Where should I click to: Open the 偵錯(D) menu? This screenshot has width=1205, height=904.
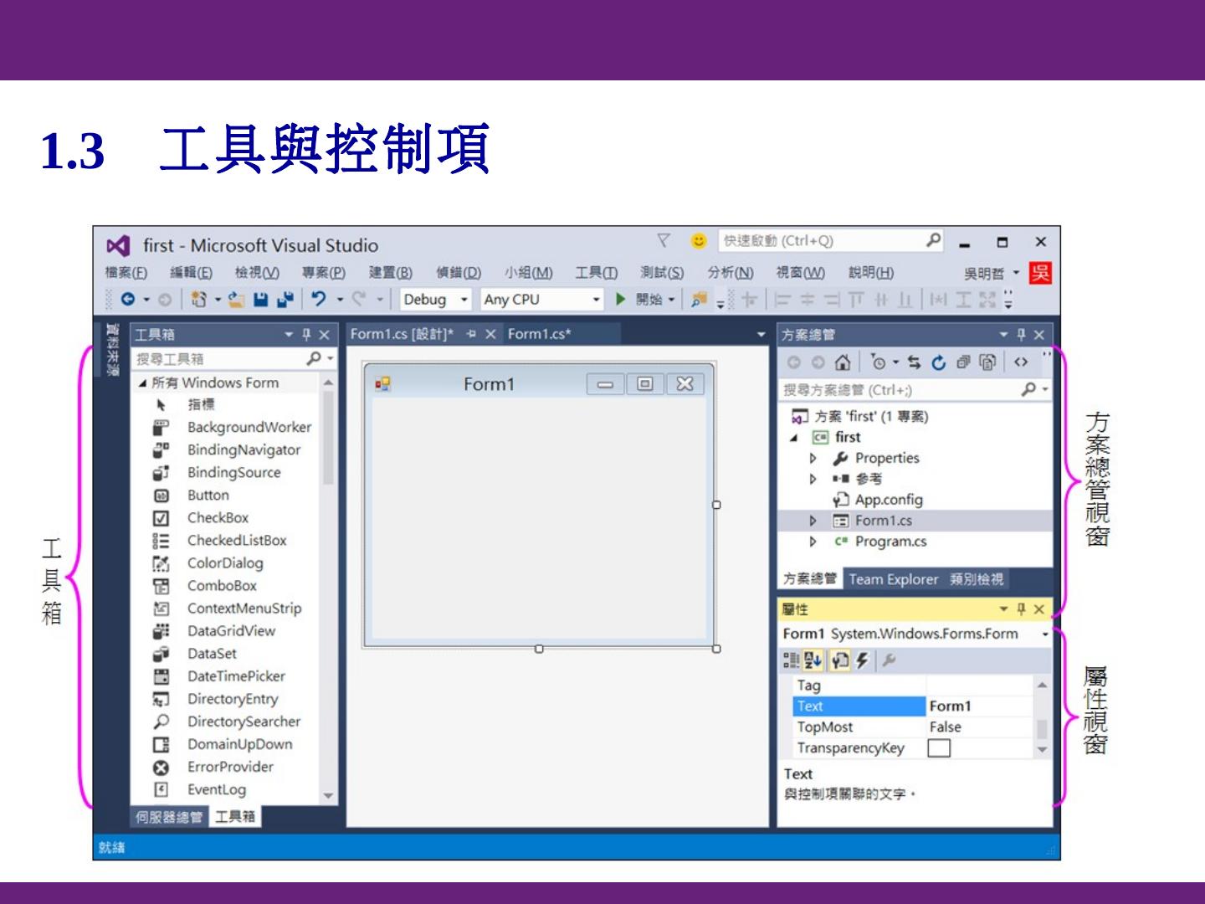pos(459,273)
